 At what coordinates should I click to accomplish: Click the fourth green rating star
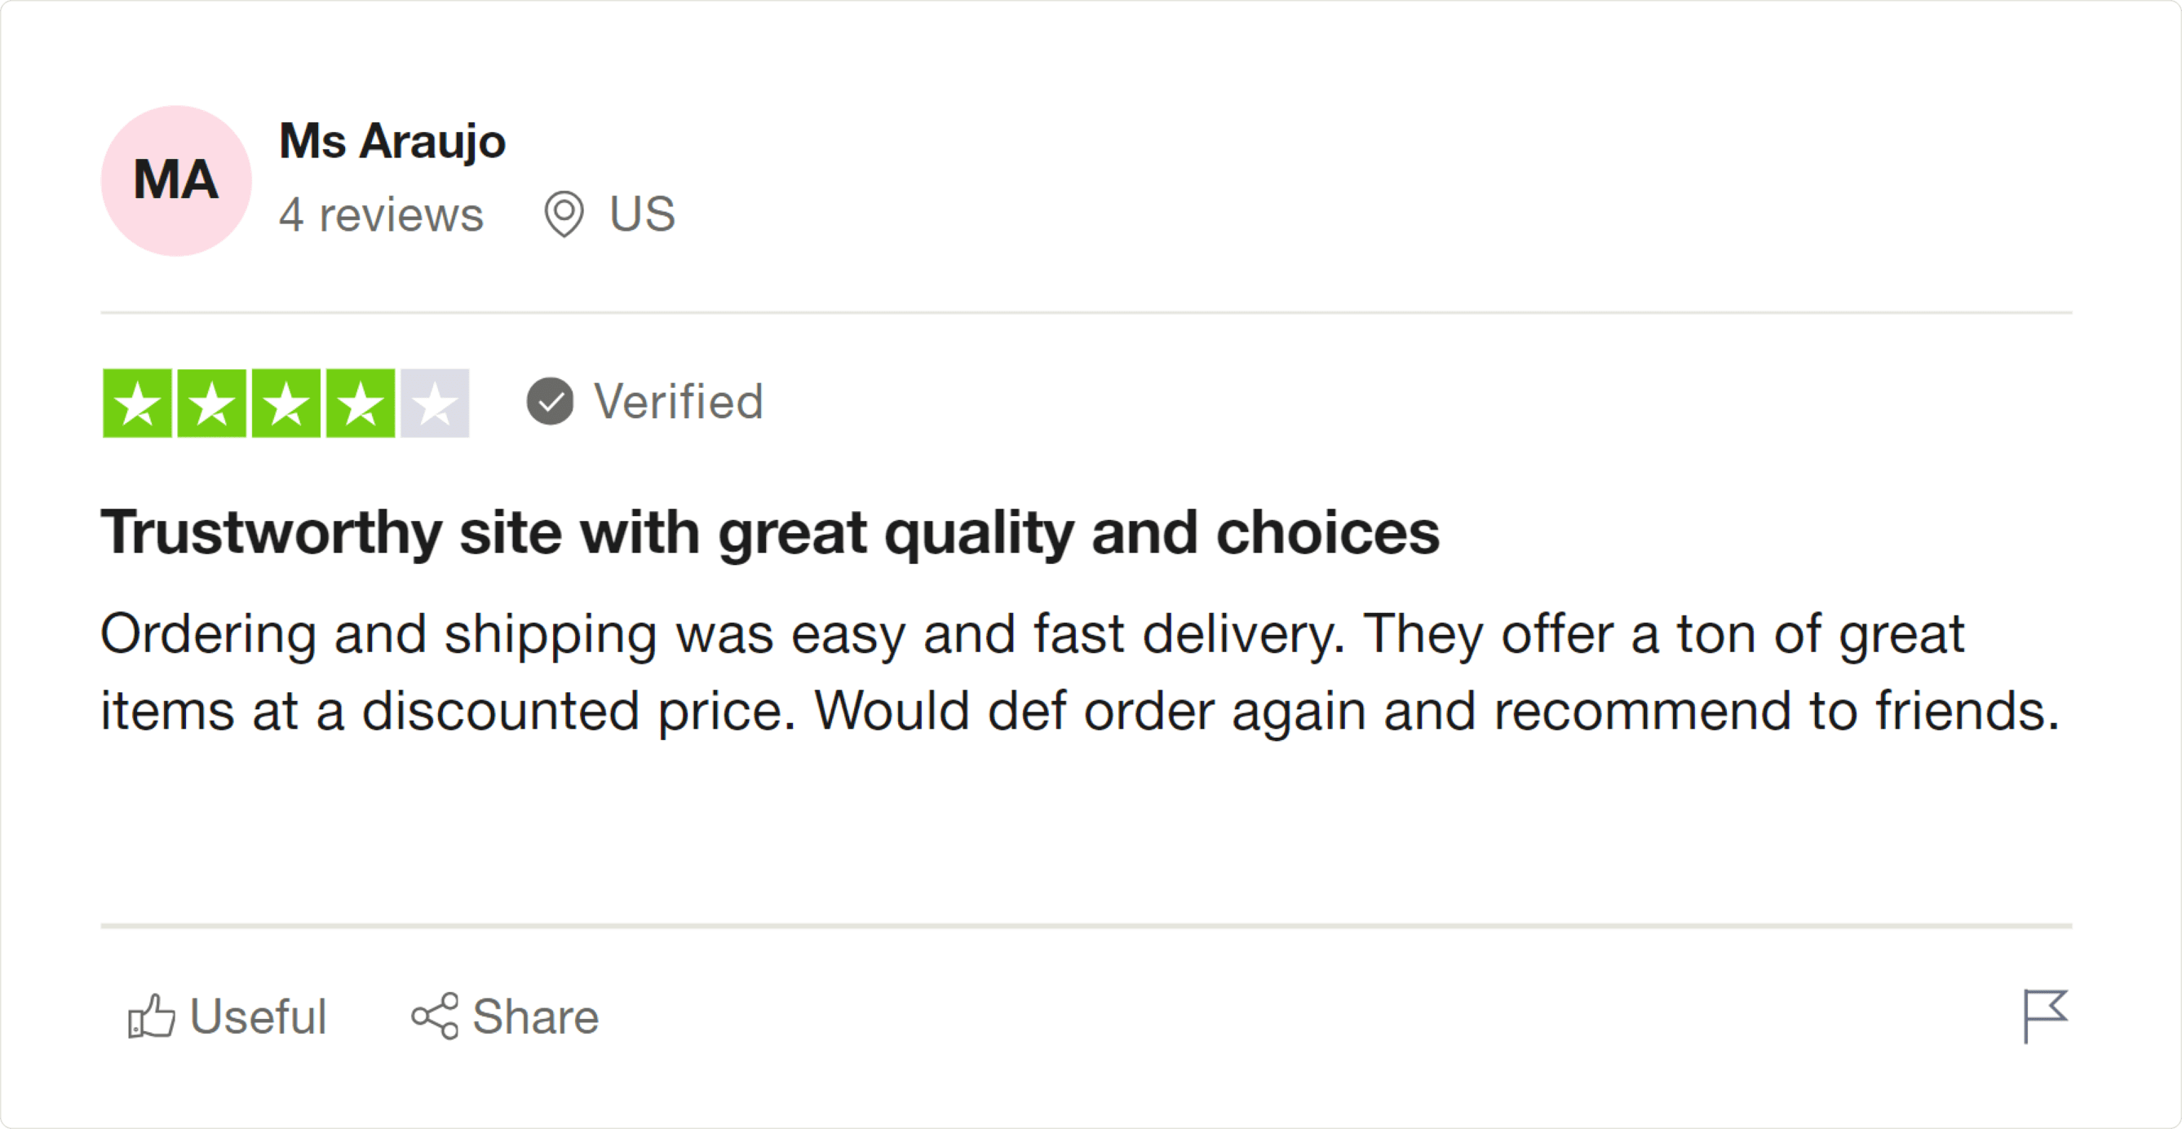pos(361,403)
